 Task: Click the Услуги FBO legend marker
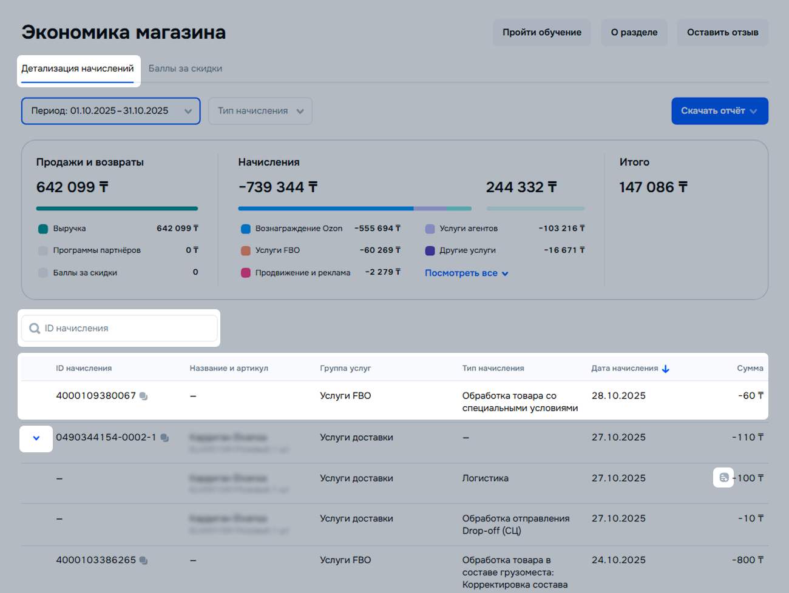click(246, 250)
